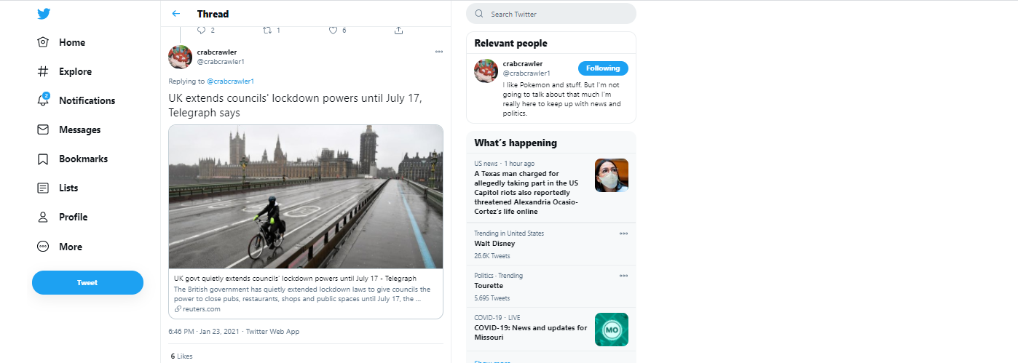Click crabcrawler name in Relevant people
The height and width of the screenshot is (363, 1018).
(x=523, y=64)
